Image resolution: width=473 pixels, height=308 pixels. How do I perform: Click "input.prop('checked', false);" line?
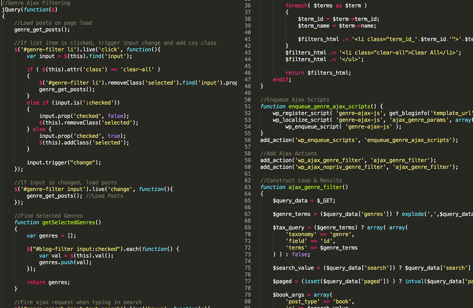pyautogui.click(x=84, y=116)
